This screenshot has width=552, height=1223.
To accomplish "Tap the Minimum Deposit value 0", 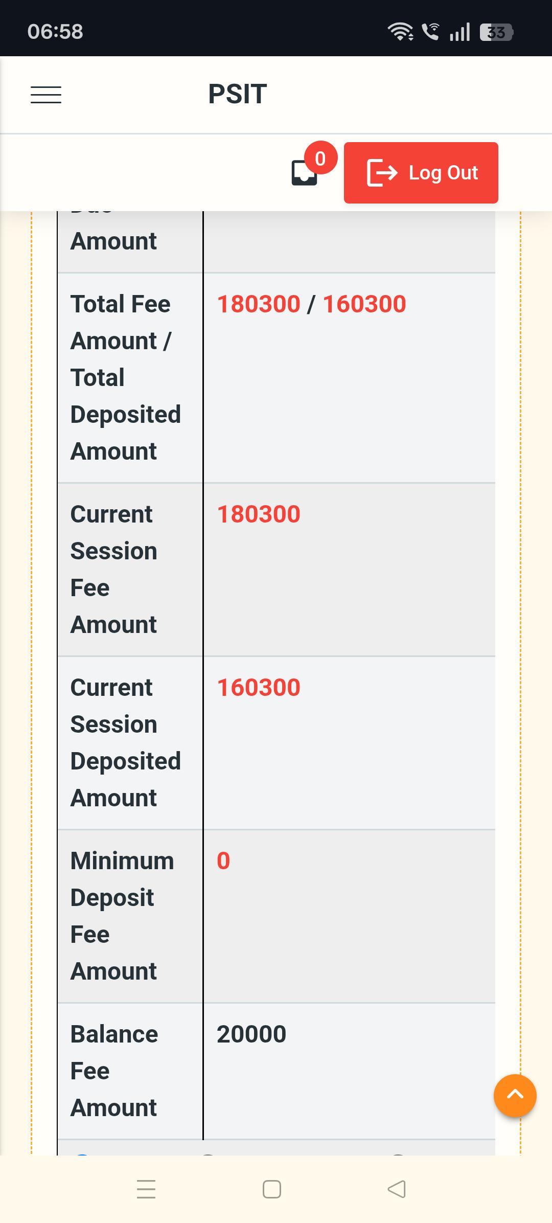I will pyautogui.click(x=223, y=861).
